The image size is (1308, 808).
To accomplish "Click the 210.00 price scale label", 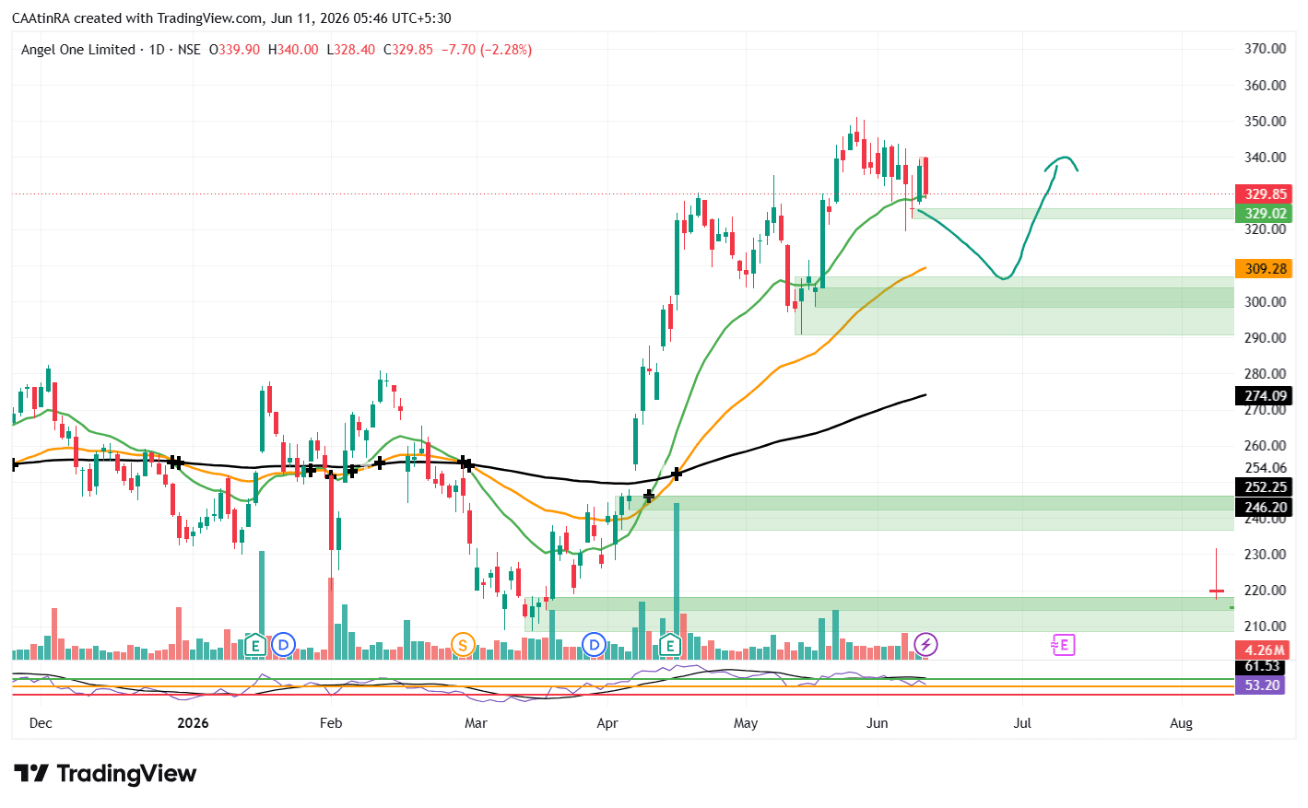I will (x=1265, y=626).
